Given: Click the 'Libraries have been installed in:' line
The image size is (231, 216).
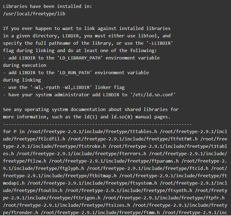Looking at the screenshot, I should coord(48,6).
